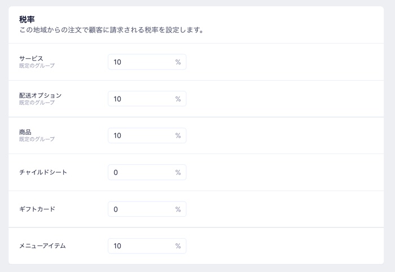Image resolution: width=395 pixels, height=272 pixels.
Task: Click the percent sign in チャイルドシート field
Action: (178, 172)
